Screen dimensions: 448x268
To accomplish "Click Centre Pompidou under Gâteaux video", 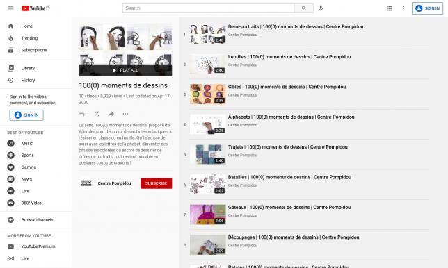I will [243, 215].
